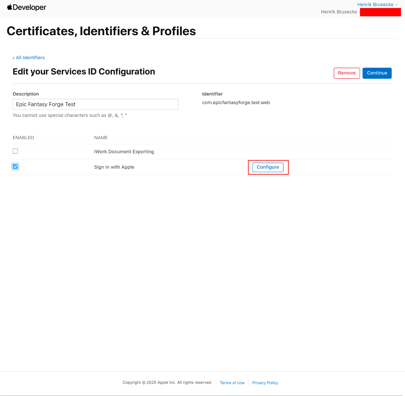
Task: Configure Sign In with Apple
Action: pos(268,167)
